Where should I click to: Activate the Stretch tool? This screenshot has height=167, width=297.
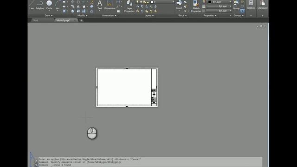(x=73, y=11)
